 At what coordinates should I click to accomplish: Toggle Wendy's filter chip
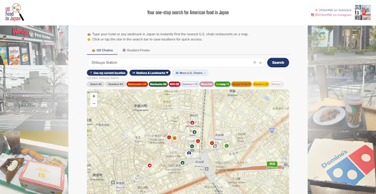(277, 84)
